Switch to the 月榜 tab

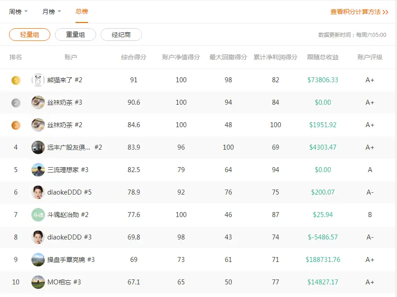click(49, 12)
